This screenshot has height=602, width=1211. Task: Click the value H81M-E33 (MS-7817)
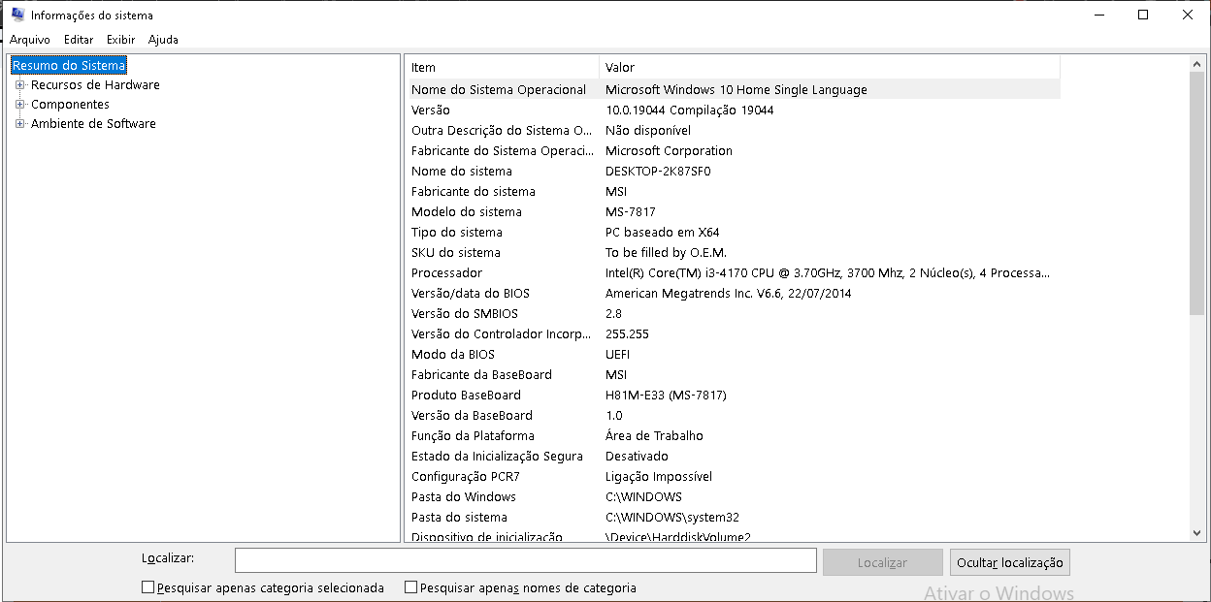[x=666, y=395]
